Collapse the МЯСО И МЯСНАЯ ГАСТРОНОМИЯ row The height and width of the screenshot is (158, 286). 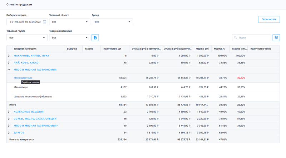coord(9,70)
